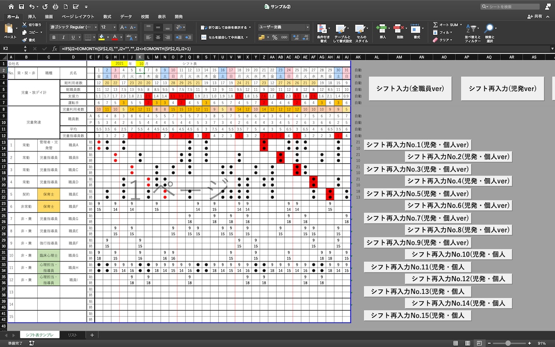Image resolution: width=555 pixels, height=347 pixels.
Task: Increase the indent level
Action: coord(189,38)
